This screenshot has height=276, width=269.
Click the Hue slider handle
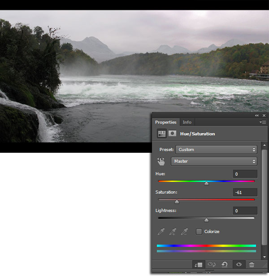(x=206, y=183)
